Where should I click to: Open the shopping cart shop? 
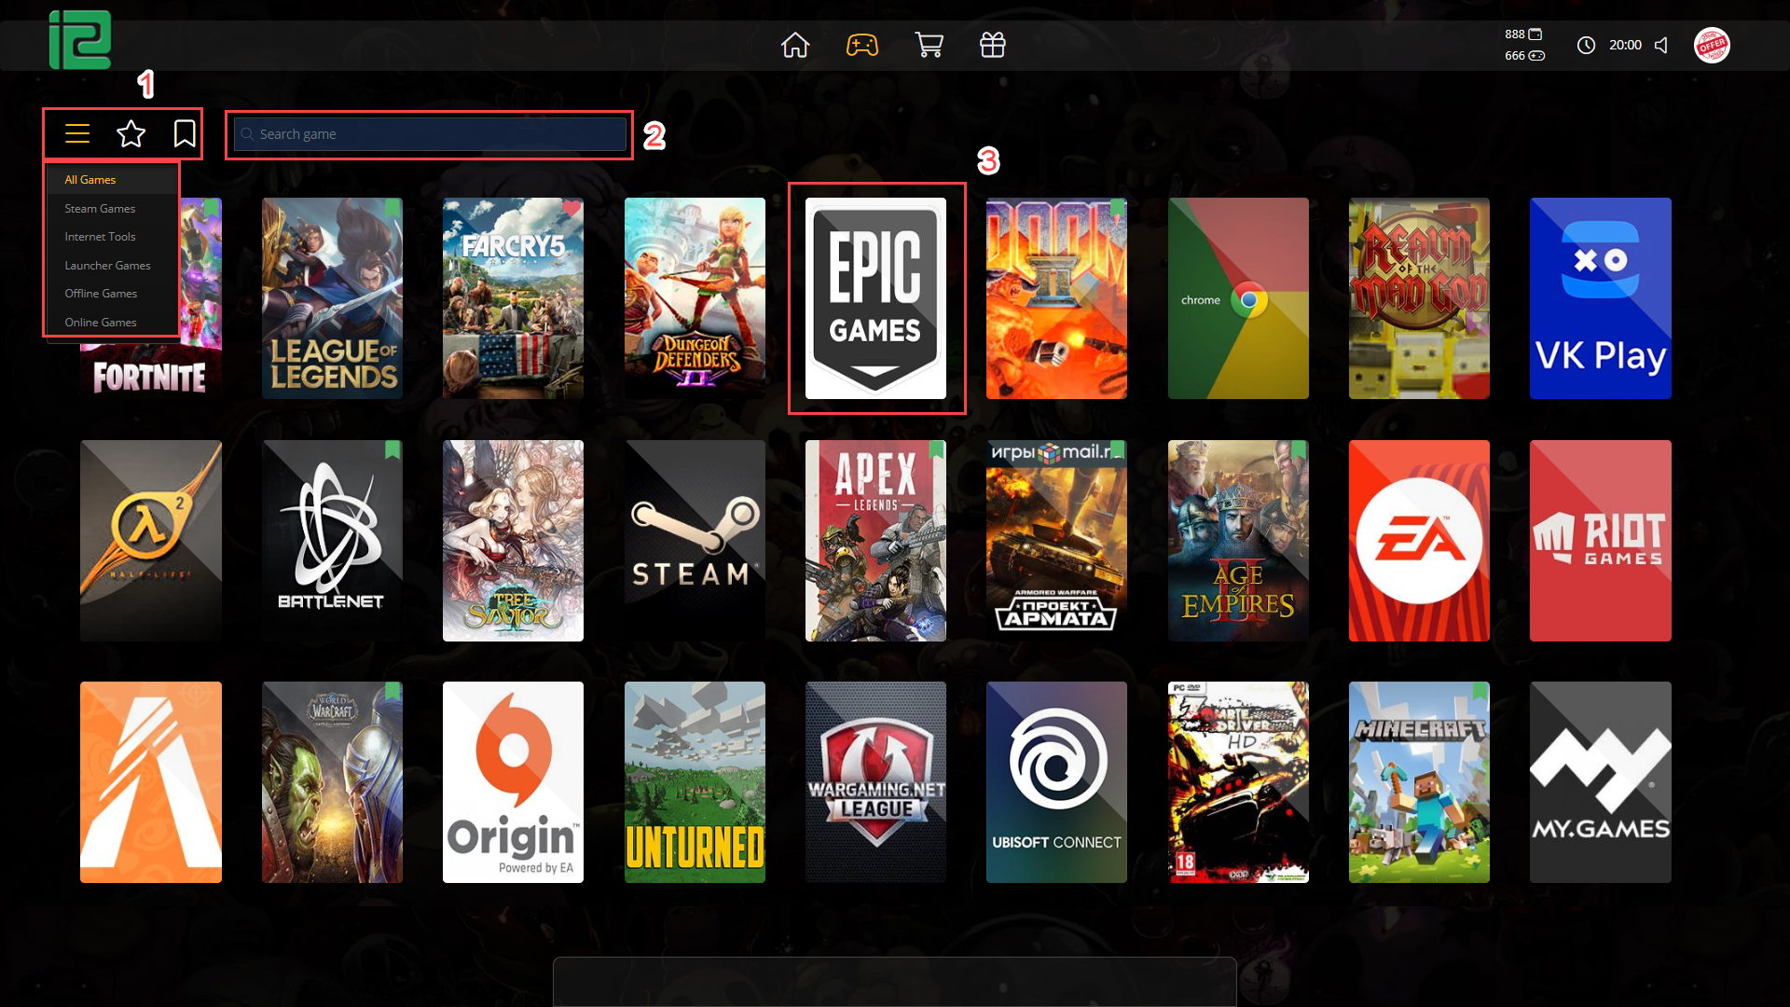(929, 45)
